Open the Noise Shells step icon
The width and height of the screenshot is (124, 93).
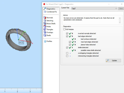point(45,24)
